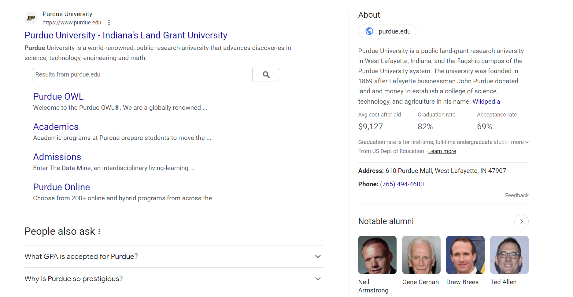Expand the question Why is Purdue so prestigious
573x297 pixels.
click(x=318, y=278)
